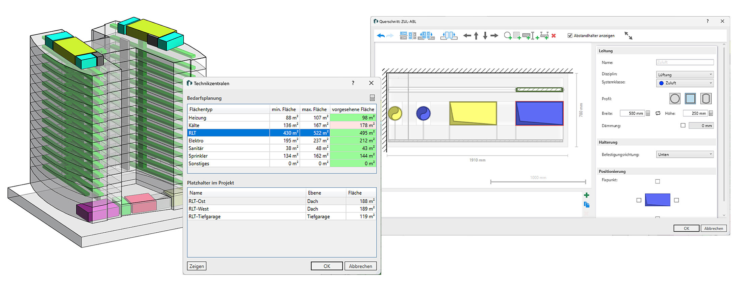
Task: Uncheck Abstandhalter anzeigen checkbox
Action: coord(570,36)
